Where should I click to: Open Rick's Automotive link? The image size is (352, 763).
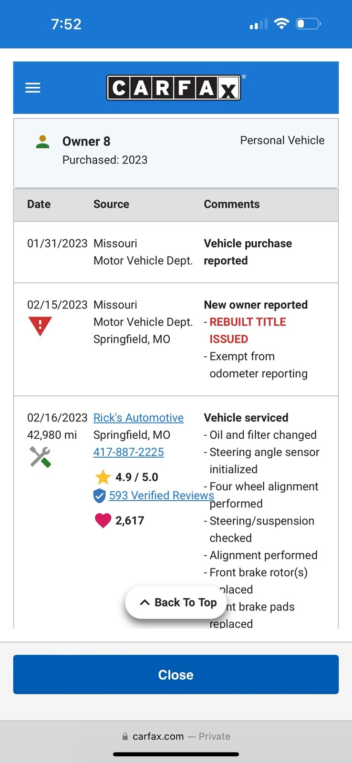click(x=138, y=418)
